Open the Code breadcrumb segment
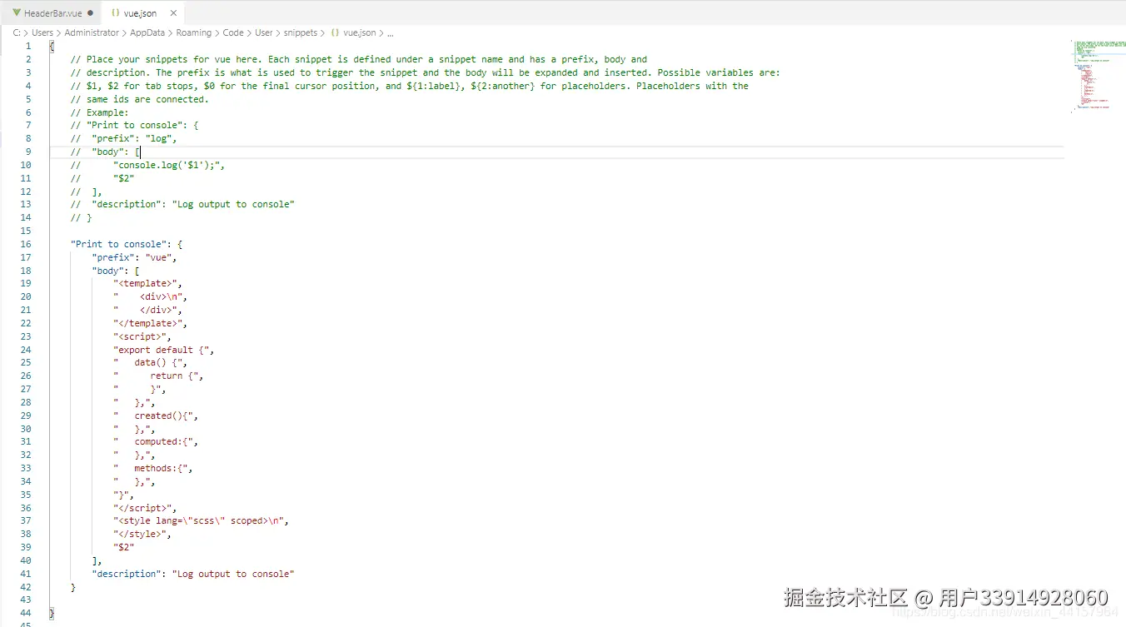The image size is (1126, 627). pos(233,32)
